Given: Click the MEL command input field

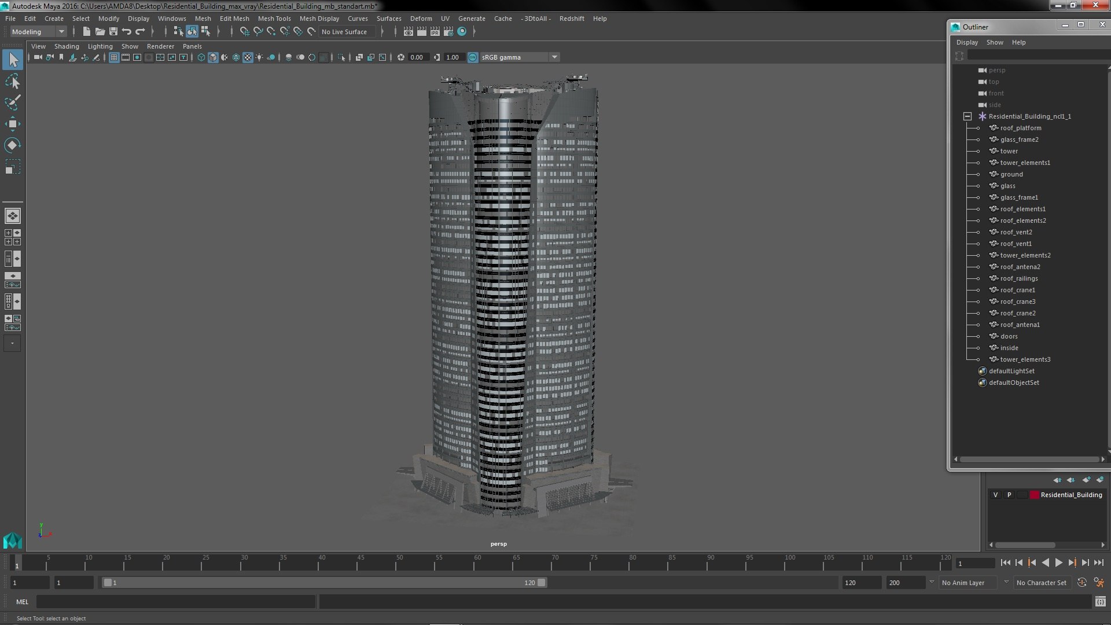Looking at the screenshot, I should 176,602.
